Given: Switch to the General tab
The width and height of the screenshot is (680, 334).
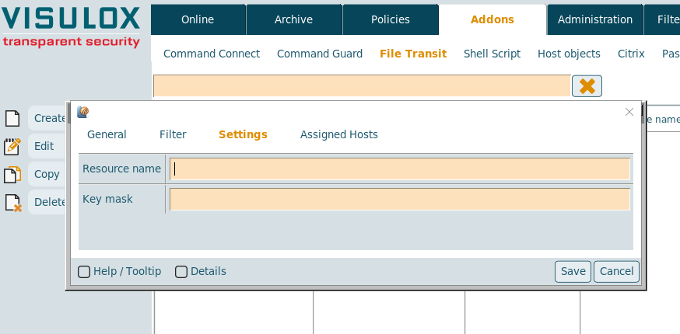Looking at the screenshot, I should click(107, 134).
